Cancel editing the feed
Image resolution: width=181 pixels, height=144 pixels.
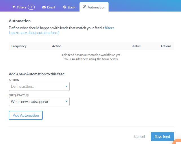click(x=139, y=136)
